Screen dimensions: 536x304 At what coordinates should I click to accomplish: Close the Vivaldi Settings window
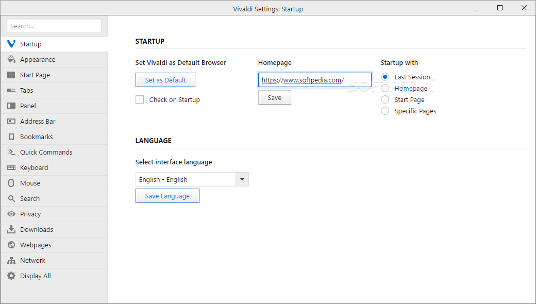[524, 8]
